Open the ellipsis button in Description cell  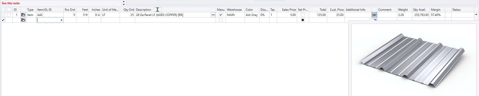(x=213, y=15)
